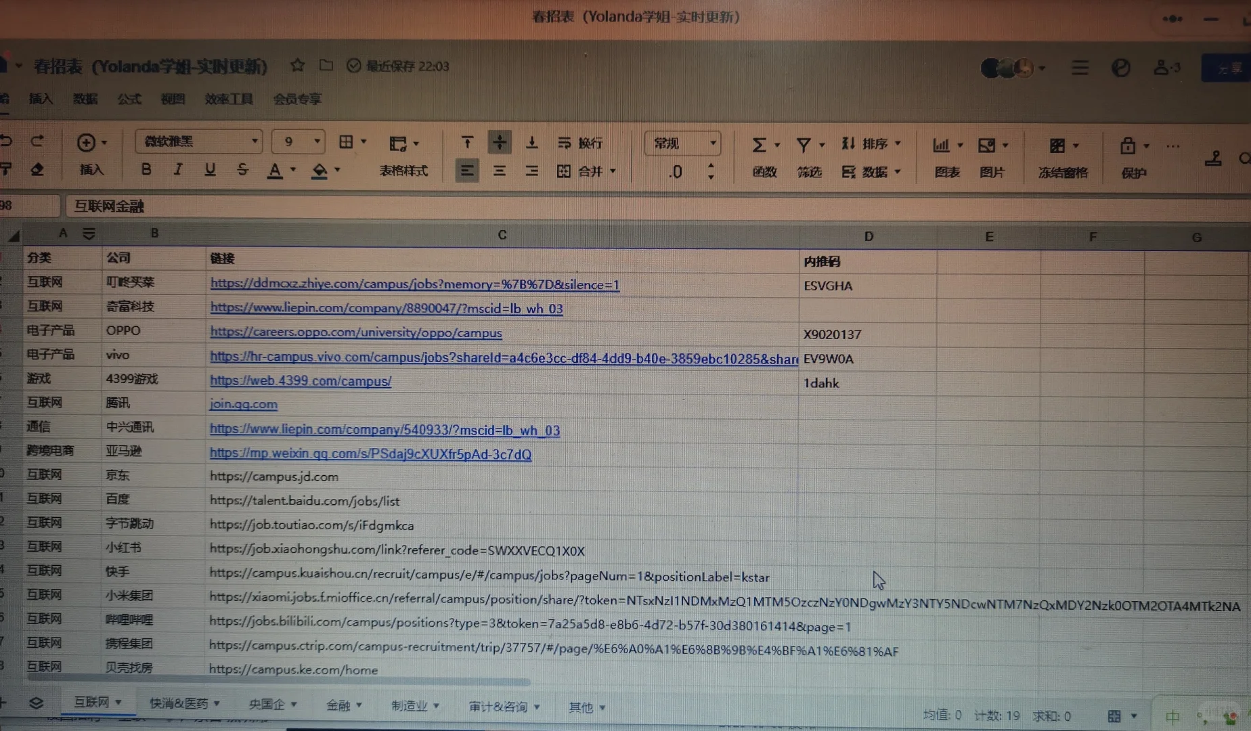Open the hamburger document menu
The width and height of the screenshot is (1251, 731).
1080,68
